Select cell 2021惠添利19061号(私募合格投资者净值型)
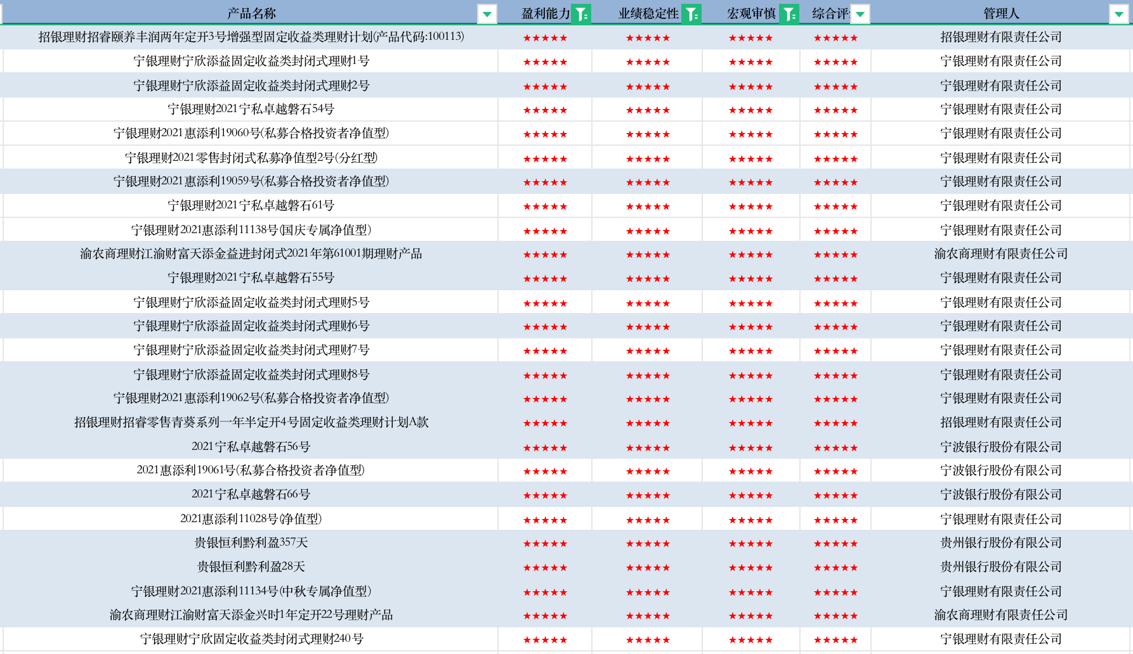Screen dimensions: 1133x654 (251, 470)
